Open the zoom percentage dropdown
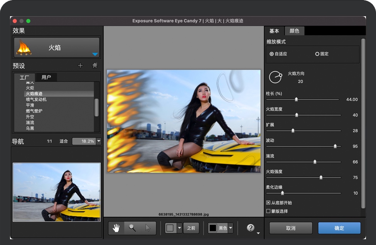This screenshot has height=245, width=376. coord(99,141)
